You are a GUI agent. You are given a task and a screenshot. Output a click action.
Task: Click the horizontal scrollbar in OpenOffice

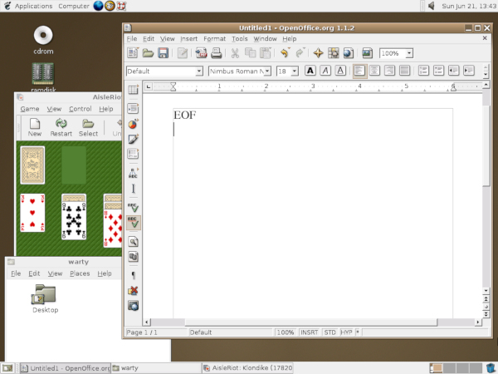coord(312,322)
